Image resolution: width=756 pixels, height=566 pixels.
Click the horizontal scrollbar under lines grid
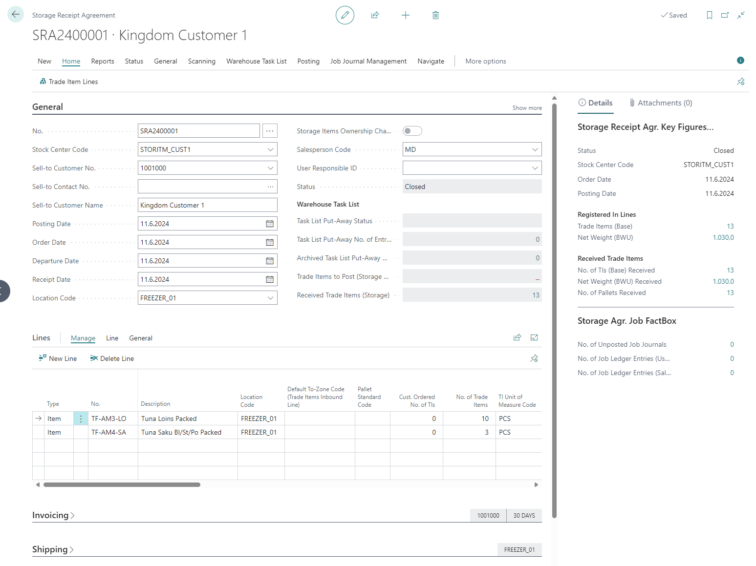[x=122, y=485]
